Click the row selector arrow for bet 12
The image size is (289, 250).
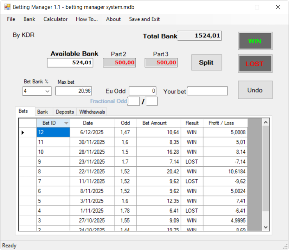(x=23, y=133)
